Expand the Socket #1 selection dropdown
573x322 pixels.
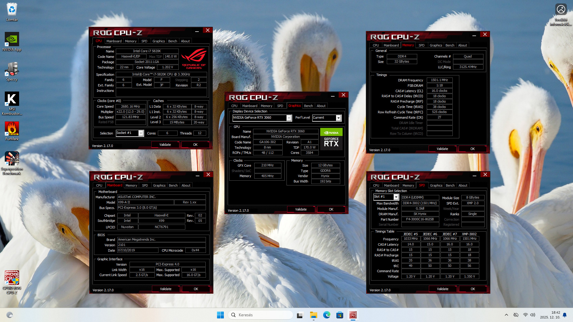[x=141, y=133]
